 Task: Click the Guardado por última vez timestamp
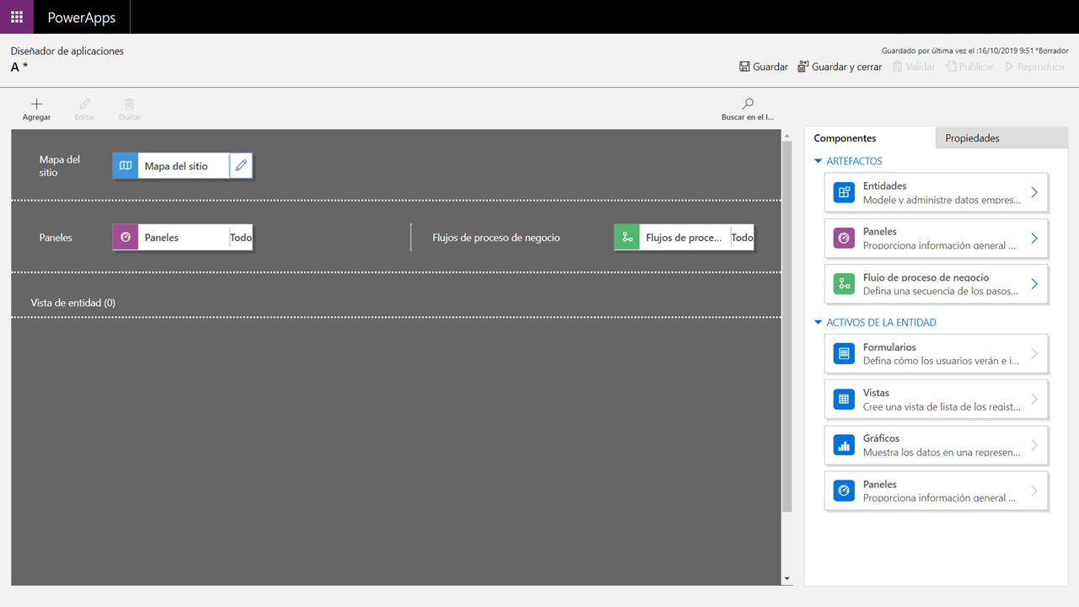[x=975, y=51]
